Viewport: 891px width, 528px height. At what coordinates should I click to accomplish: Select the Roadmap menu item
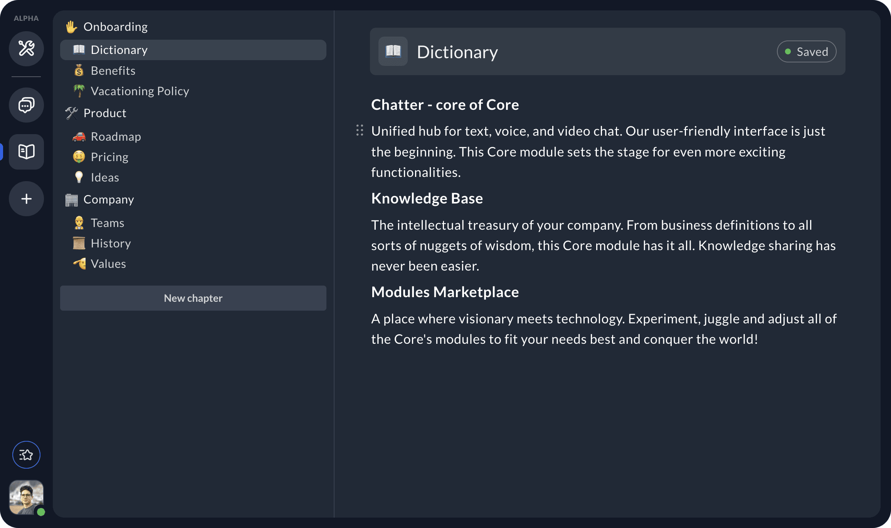coord(116,136)
